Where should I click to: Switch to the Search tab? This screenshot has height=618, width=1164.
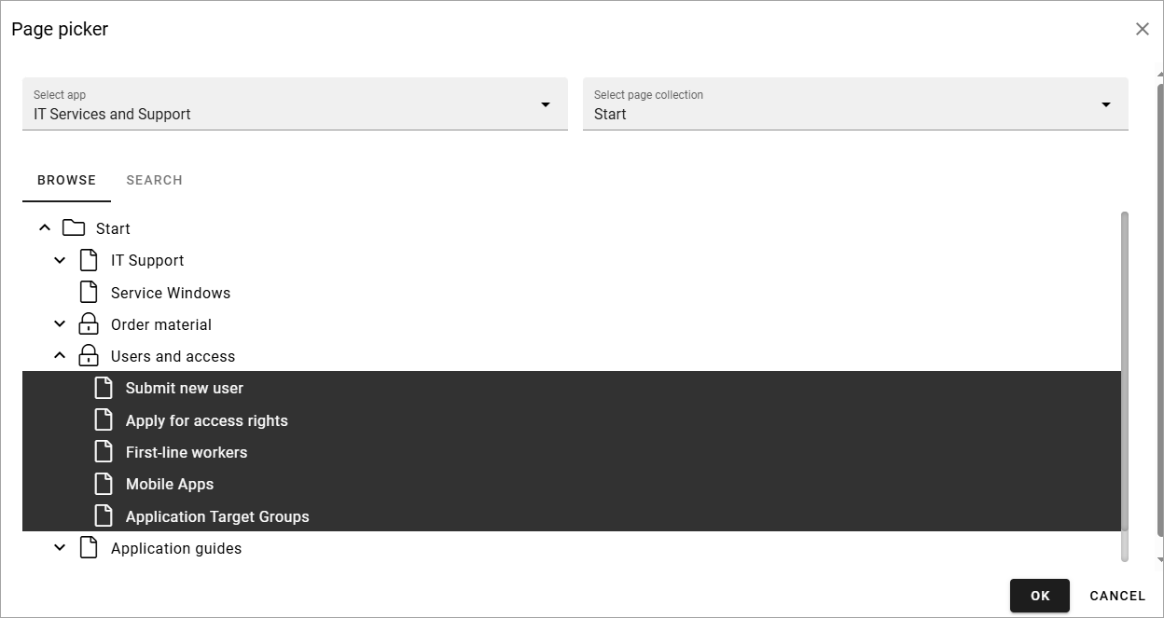(155, 180)
